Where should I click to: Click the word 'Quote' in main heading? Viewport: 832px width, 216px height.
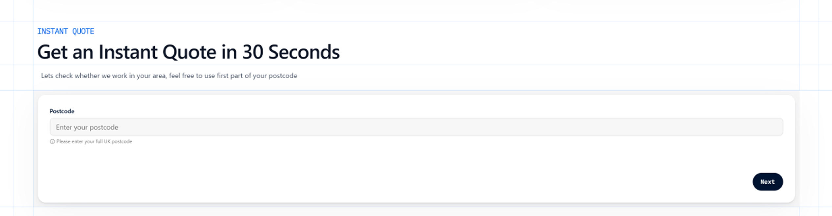189,52
